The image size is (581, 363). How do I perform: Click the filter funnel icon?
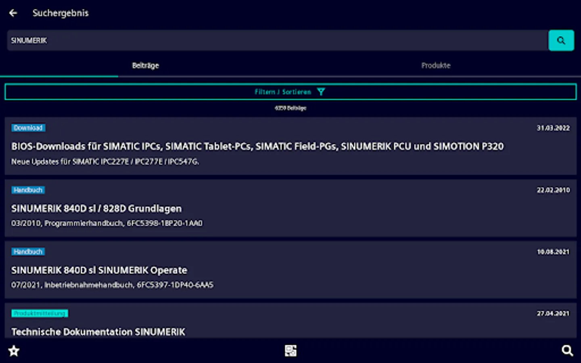coord(321,92)
